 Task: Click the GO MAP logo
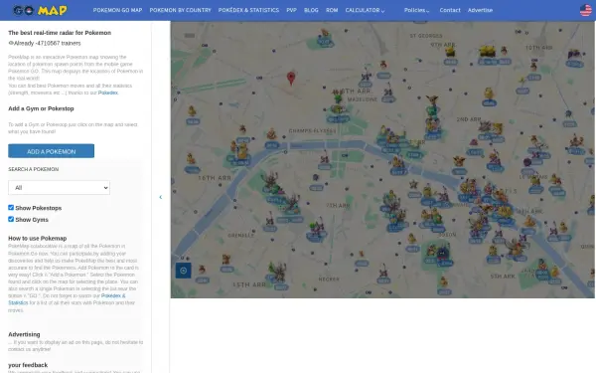point(40,10)
